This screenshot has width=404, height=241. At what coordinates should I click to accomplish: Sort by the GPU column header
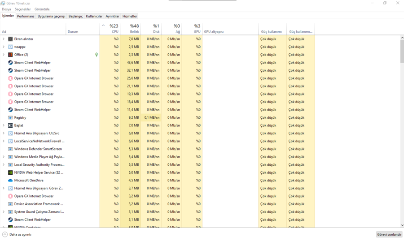click(192, 29)
